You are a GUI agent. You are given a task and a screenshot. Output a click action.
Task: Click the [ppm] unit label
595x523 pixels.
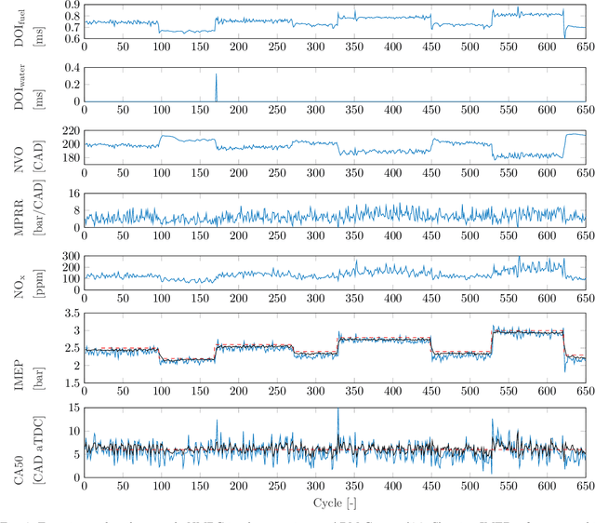[39, 284]
